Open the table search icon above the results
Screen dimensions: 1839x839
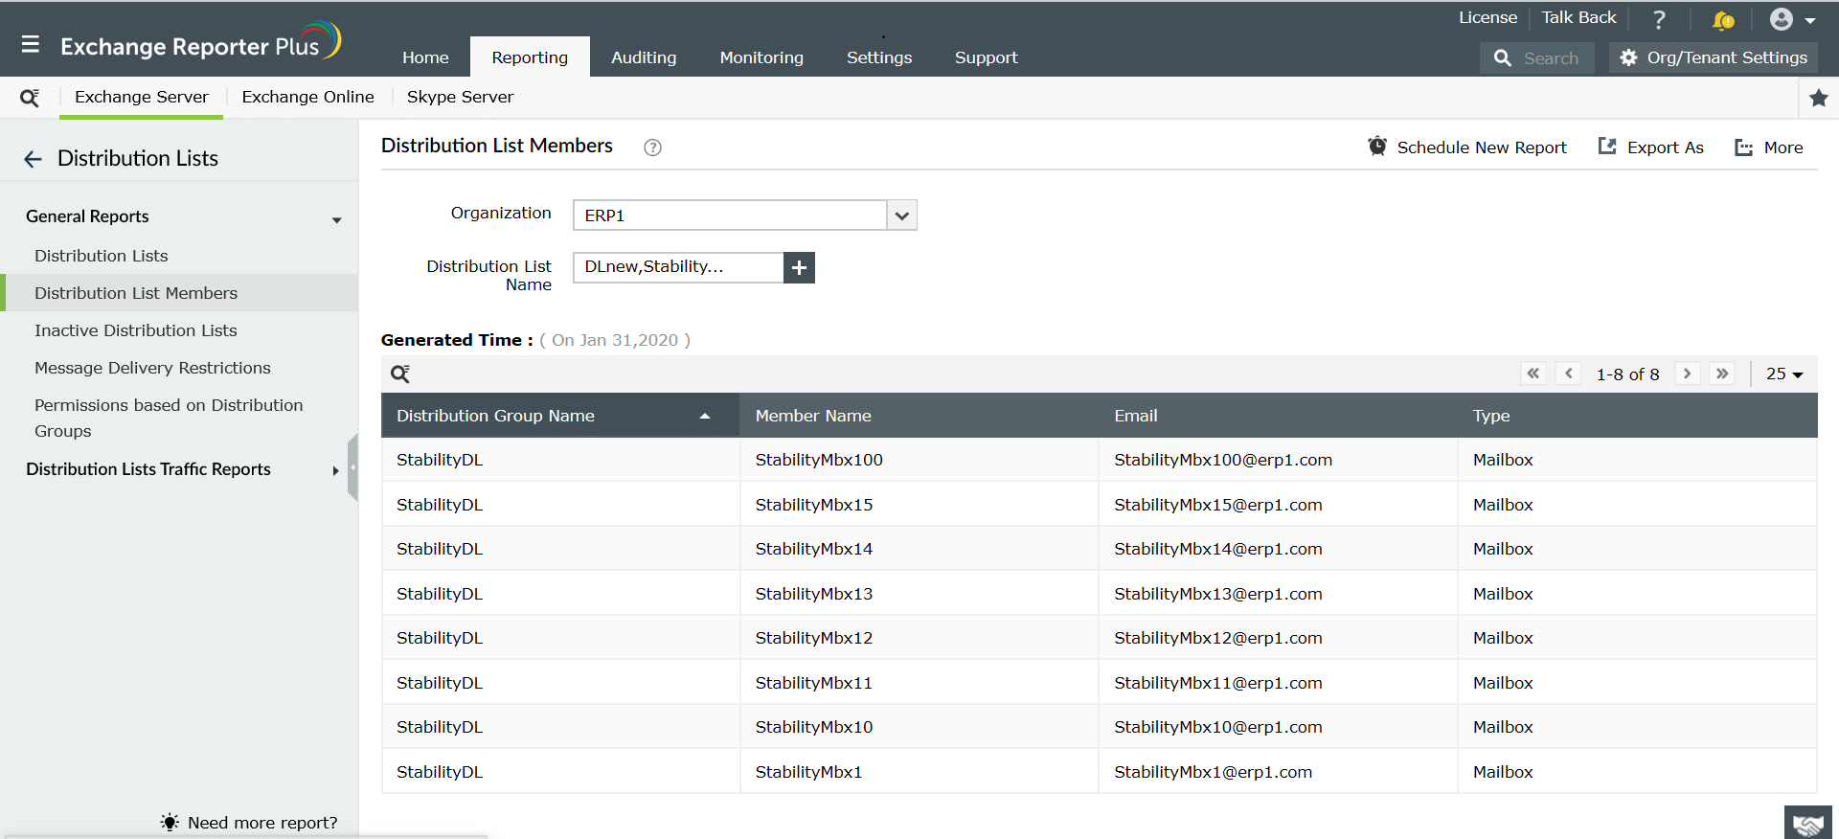click(x=400, y=374)
